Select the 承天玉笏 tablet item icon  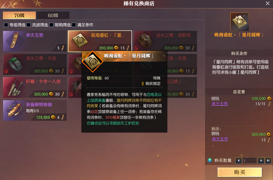pos(14,41)
